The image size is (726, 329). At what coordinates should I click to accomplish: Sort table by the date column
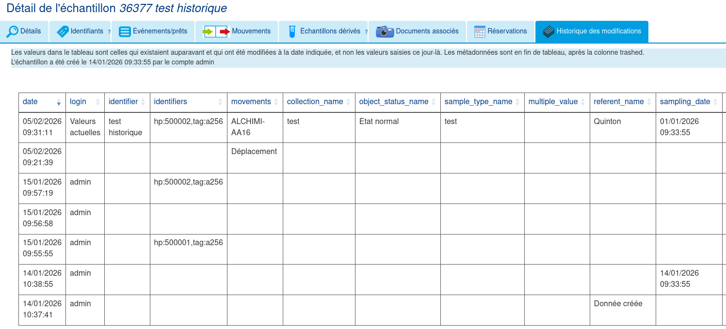click(x=42, y=102)
